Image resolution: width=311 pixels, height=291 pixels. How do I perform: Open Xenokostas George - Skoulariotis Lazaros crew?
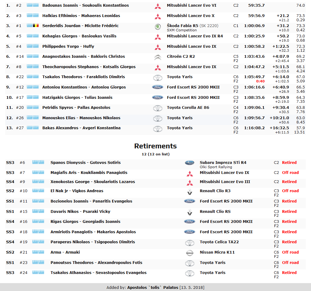93,182
